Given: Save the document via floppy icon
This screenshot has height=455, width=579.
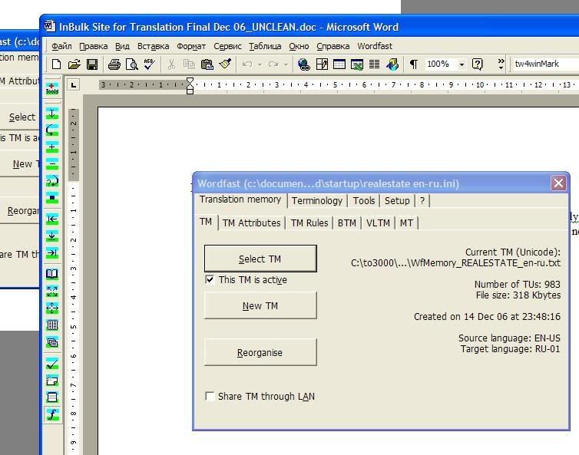Looking at the screenshot, I should 92,64.
